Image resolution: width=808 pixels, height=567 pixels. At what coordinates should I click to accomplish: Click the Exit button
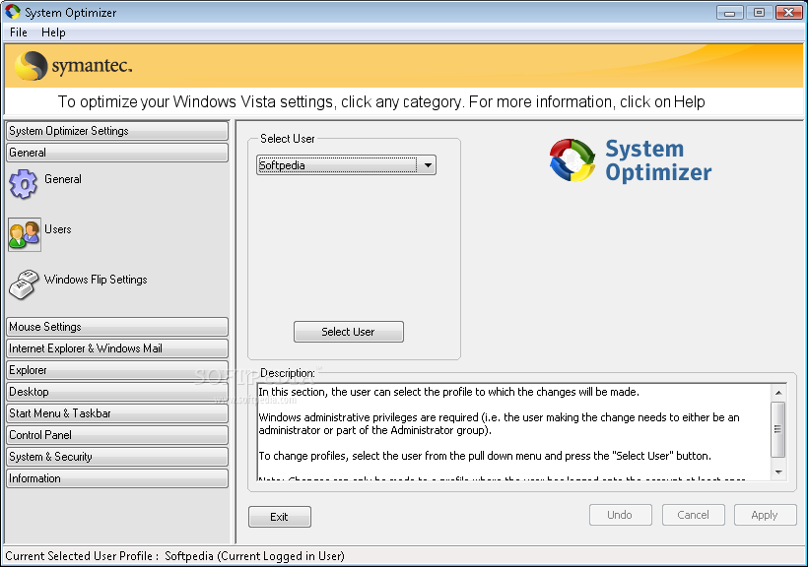(x=279, y=517)
